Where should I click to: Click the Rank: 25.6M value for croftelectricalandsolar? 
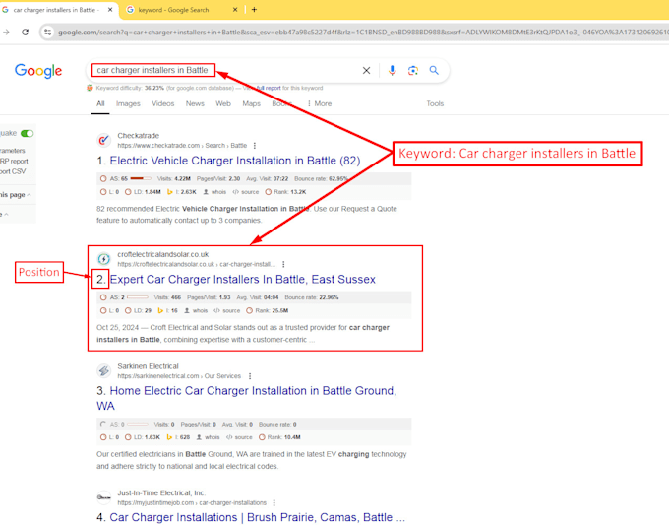(x=267, y=310)
